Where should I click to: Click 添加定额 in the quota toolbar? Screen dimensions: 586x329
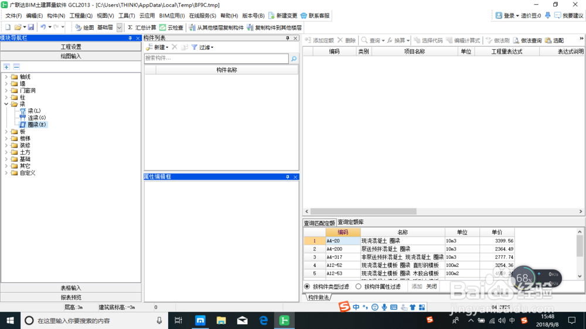point(319,40)
